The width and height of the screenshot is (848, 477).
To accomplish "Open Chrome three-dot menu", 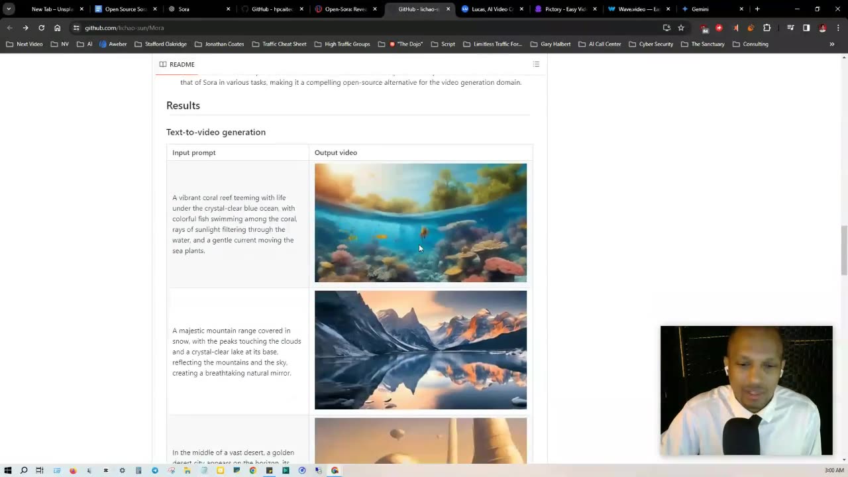I will pos(838,28).
